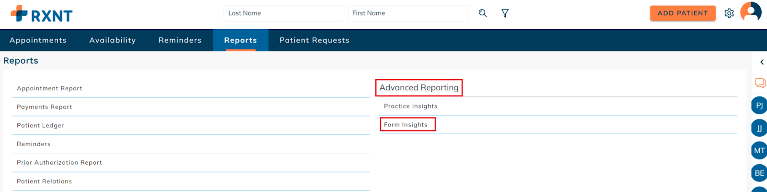767x192 pixels.
Task: Open the Patient Requests tab
Action: pyautogui.click(x=314, y=40)
